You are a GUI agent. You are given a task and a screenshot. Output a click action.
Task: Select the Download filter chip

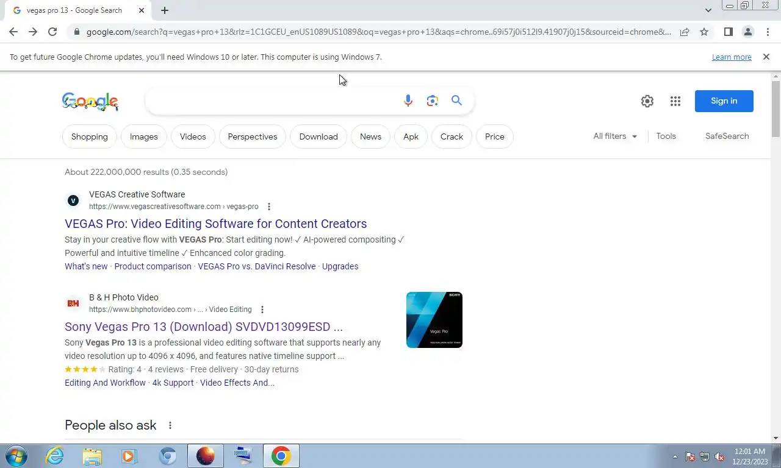click(319, 136)
